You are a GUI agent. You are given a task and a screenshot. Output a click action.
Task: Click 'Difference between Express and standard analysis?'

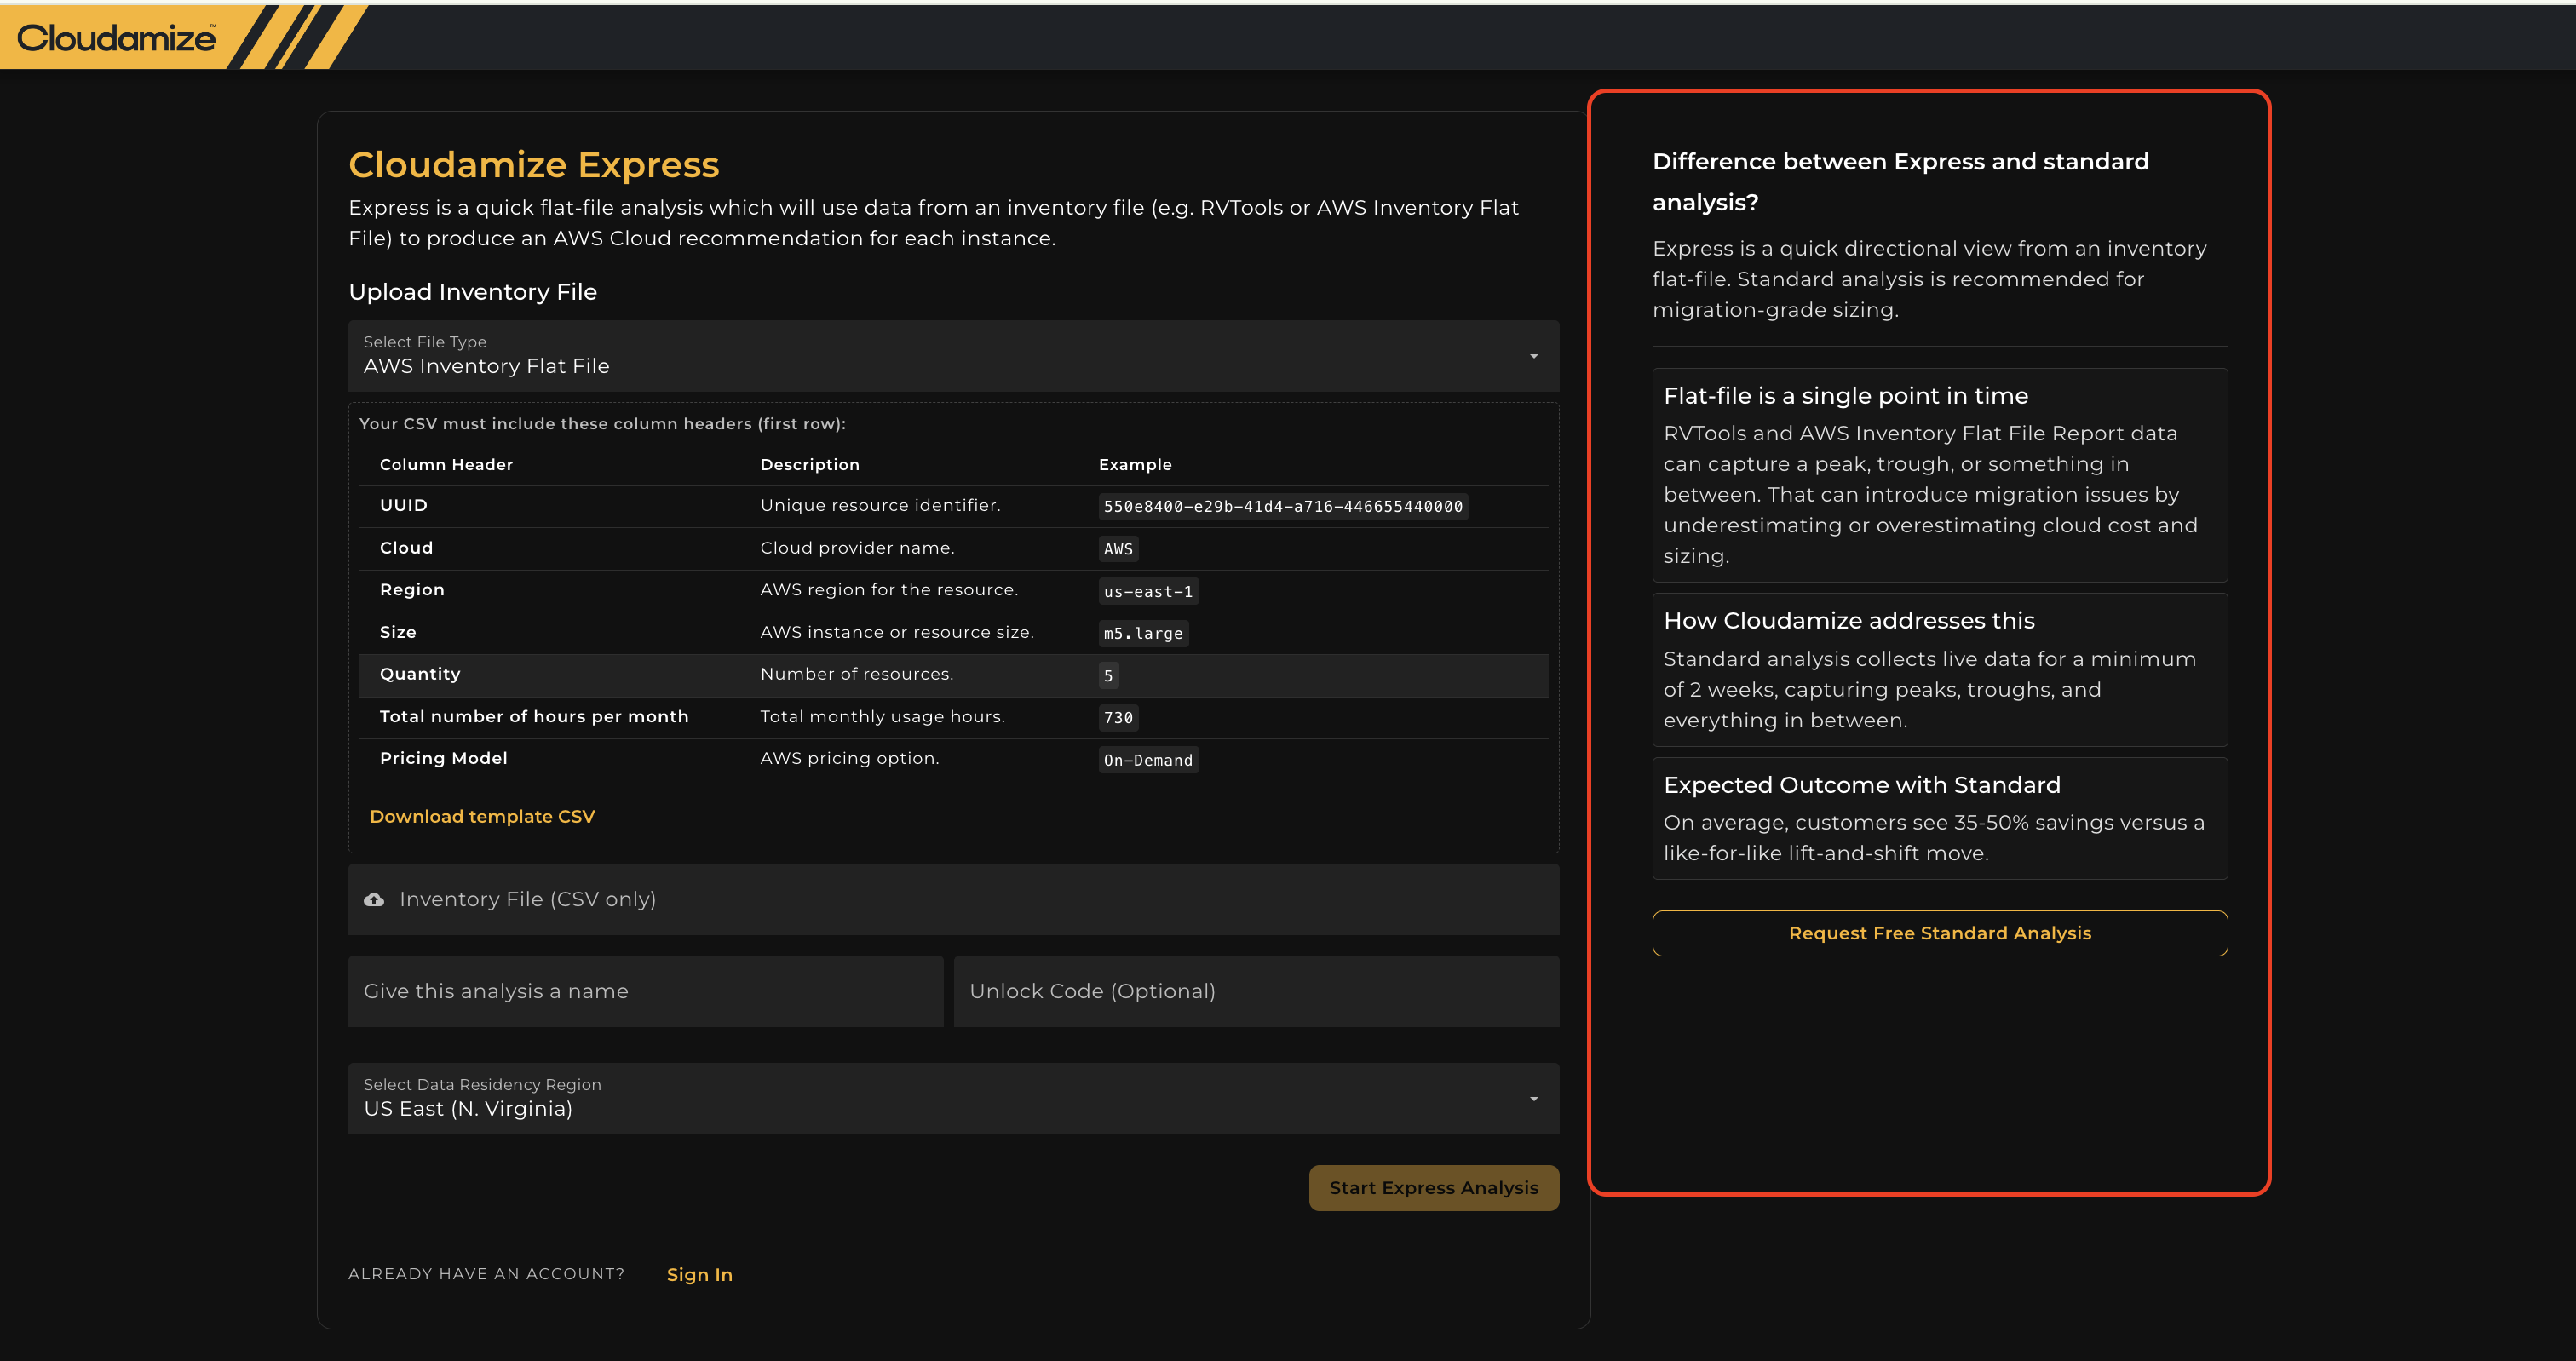(1900, 182)
